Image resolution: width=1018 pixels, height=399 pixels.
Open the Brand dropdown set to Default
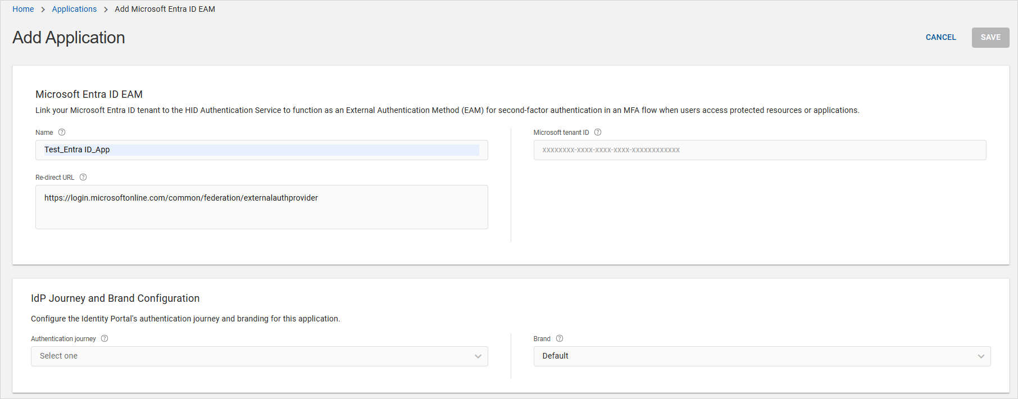[762, 356]
